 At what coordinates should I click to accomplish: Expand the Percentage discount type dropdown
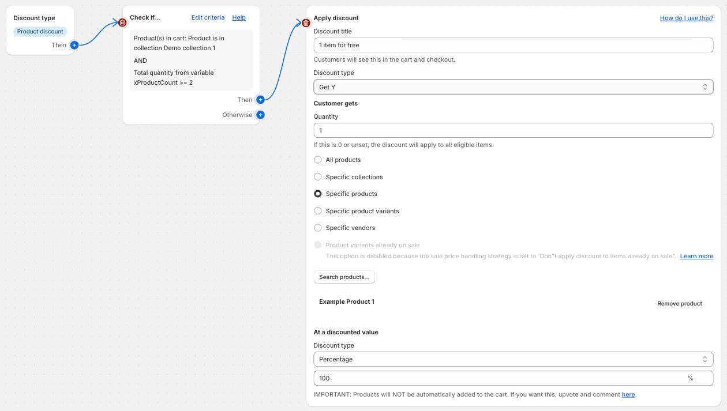click(x=513, y=359)
